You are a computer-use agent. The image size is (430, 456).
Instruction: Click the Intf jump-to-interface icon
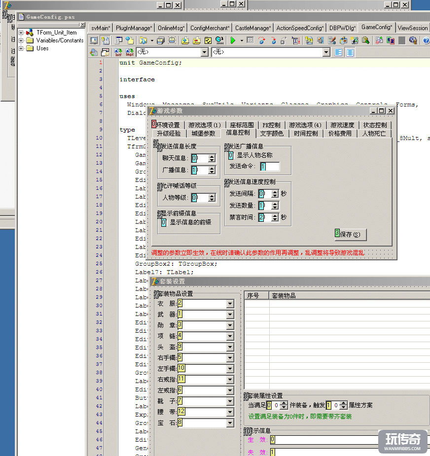(x=118, y=52)
